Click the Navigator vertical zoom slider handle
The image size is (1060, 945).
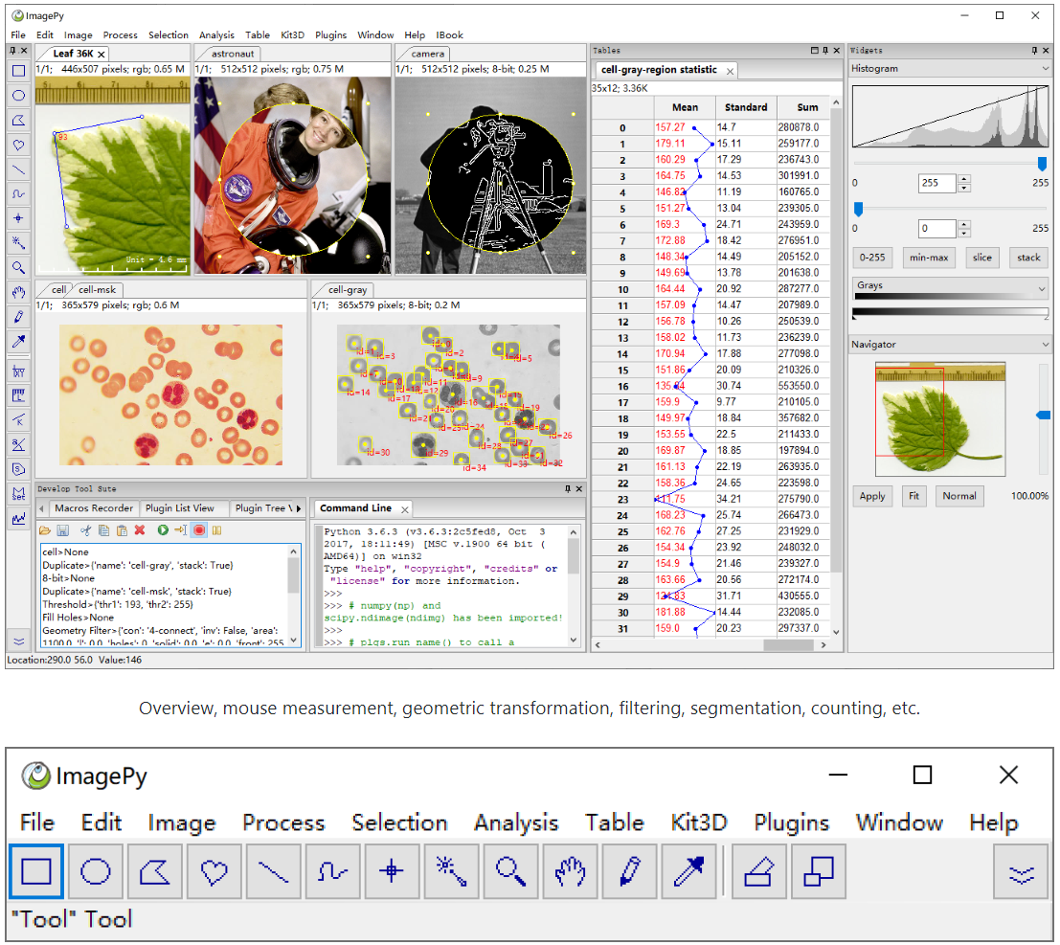pos(1043,415)
